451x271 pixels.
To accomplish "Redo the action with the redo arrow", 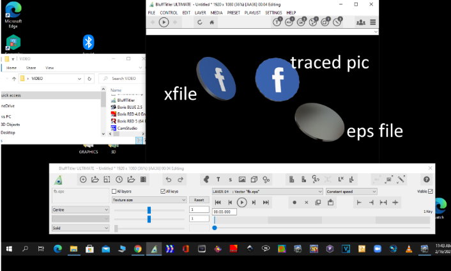I will click(180, 180).
